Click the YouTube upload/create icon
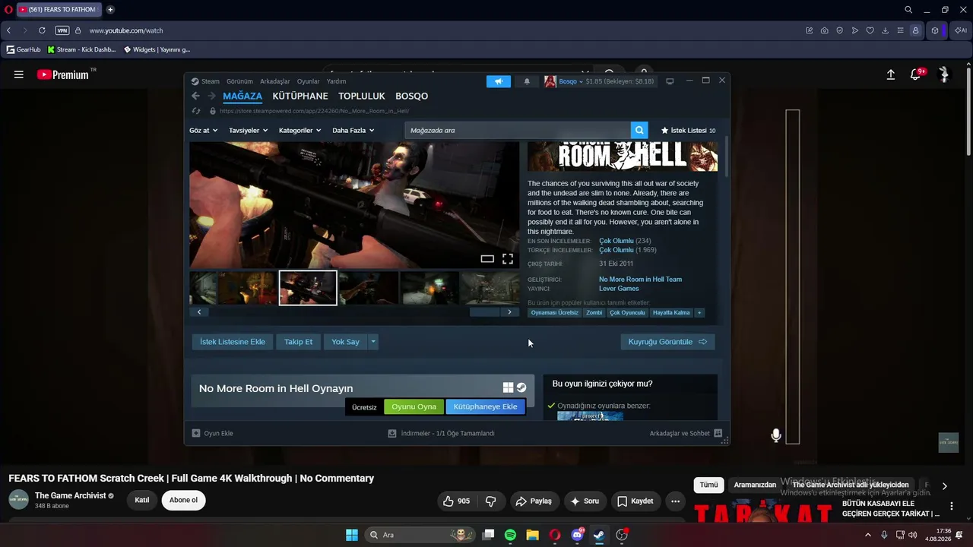This screenshot has height=547, width=973. pyautogui.click(x=891, y=74)
